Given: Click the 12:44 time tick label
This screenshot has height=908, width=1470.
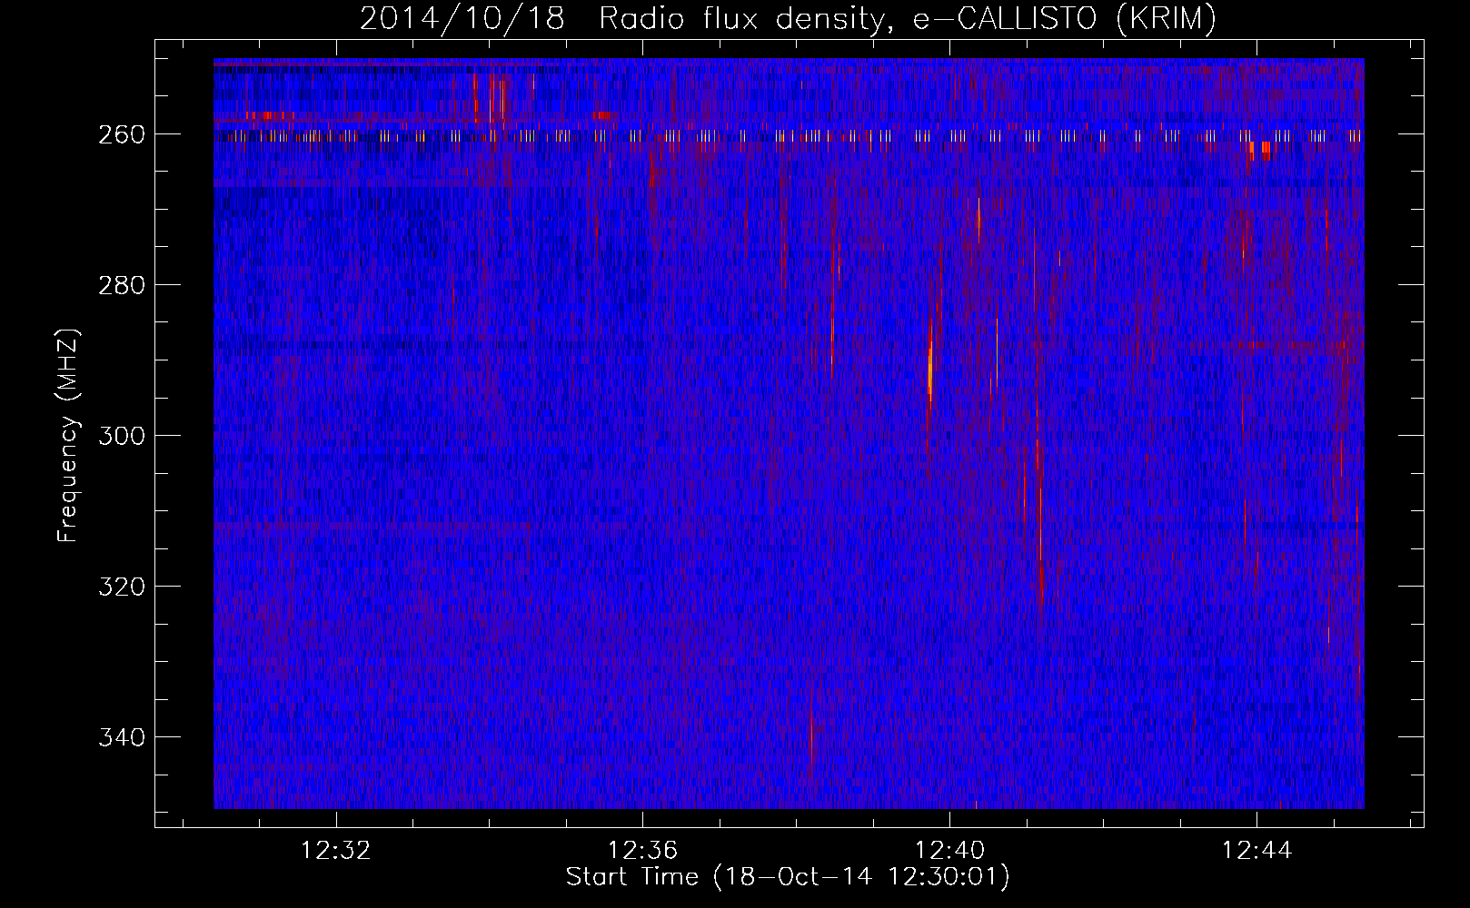Looking at the screenshot, I should [x=1257, y=851].
